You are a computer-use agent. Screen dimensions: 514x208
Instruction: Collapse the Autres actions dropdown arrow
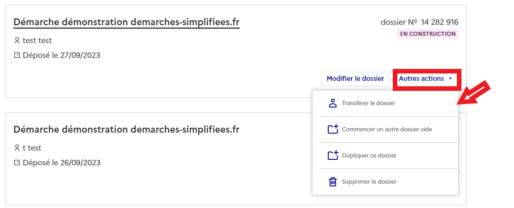point(450,79)
